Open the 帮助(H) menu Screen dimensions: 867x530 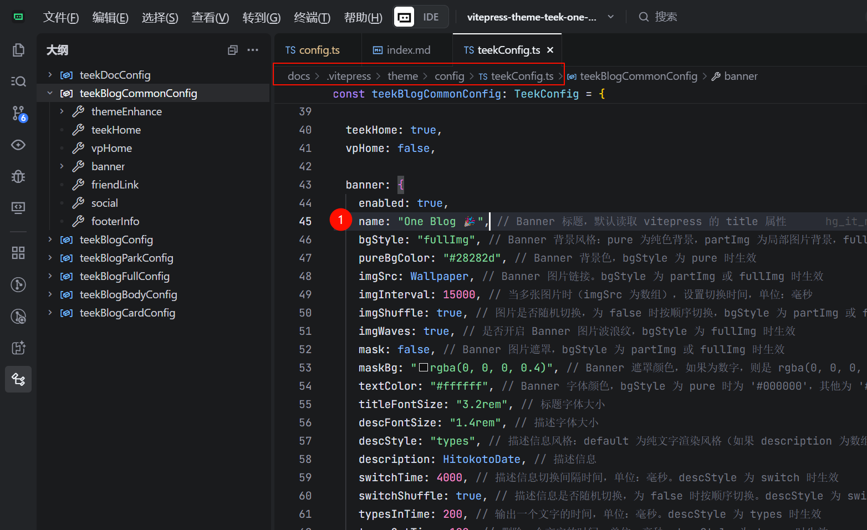[363, 17]
